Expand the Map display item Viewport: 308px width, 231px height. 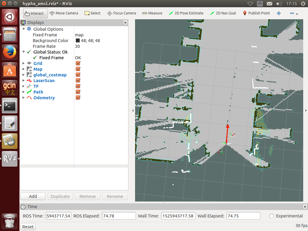coord(24,69)
